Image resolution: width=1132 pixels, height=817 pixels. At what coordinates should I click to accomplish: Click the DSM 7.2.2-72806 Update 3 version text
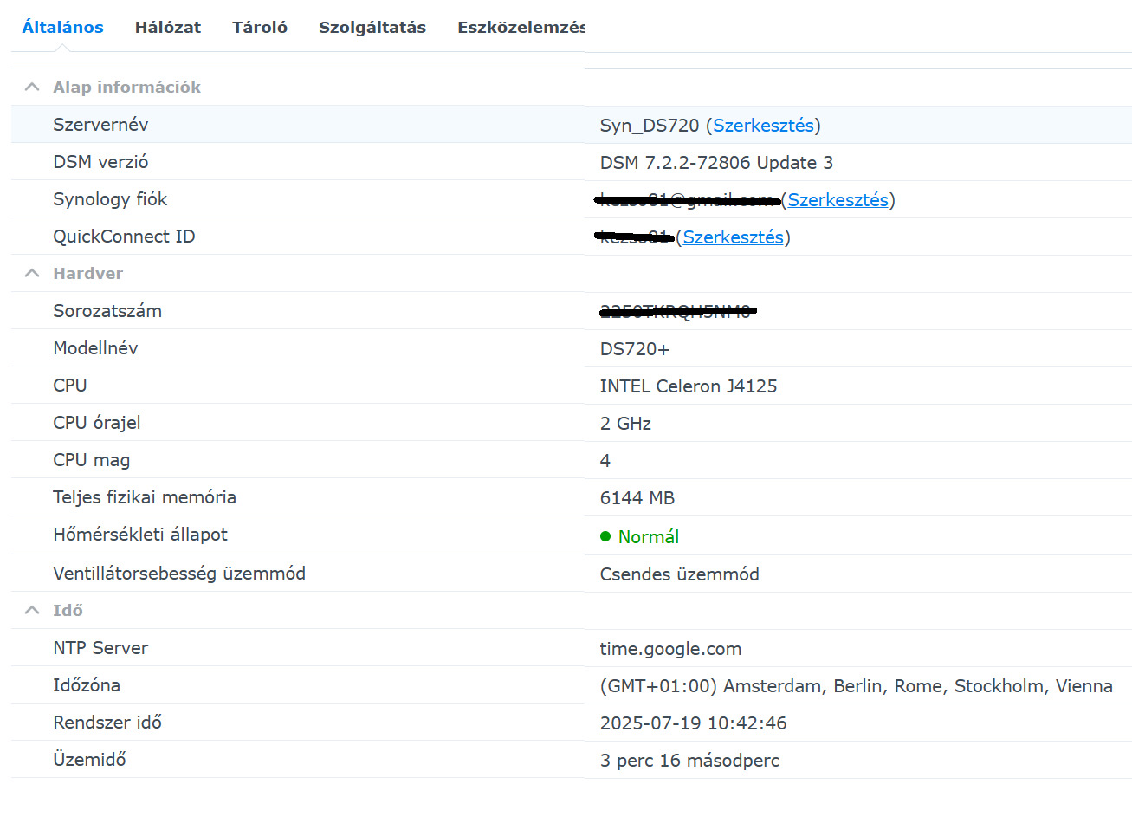pos(716,163)
